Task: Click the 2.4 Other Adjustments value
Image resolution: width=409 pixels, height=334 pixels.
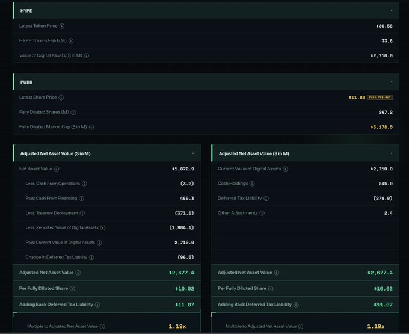Action: point(389,213)
